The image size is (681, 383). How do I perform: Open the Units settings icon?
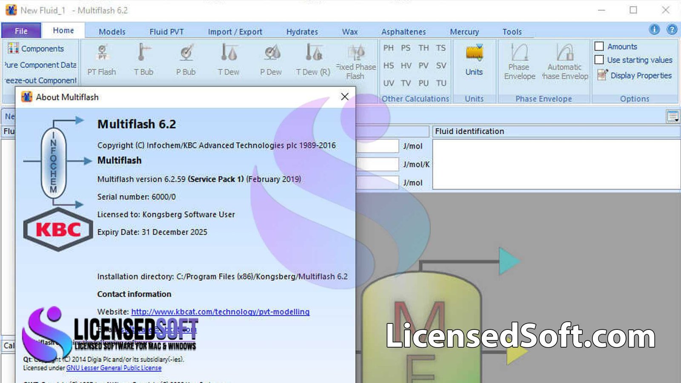point(474,60)
